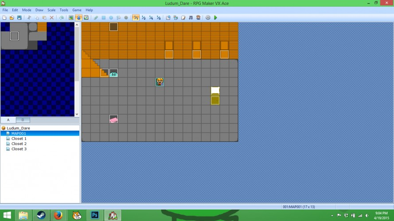Select the dark gray palette tile under the light gray block
The image size is (394, 221).
[33, 45]
